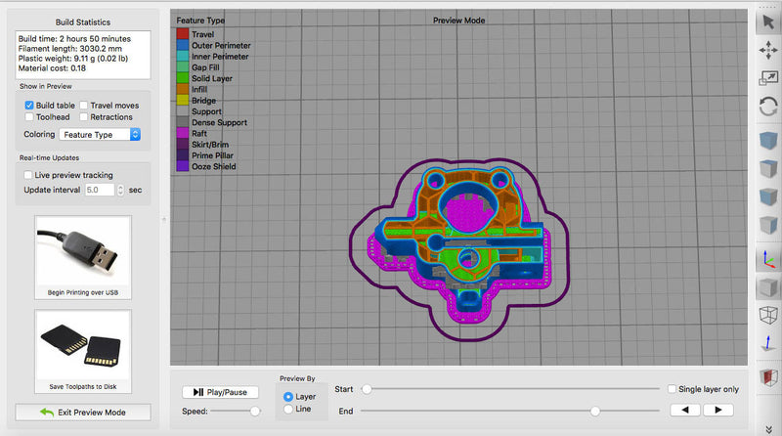
Task: Click the red cross-section view icon
Action: click(767, 377)
